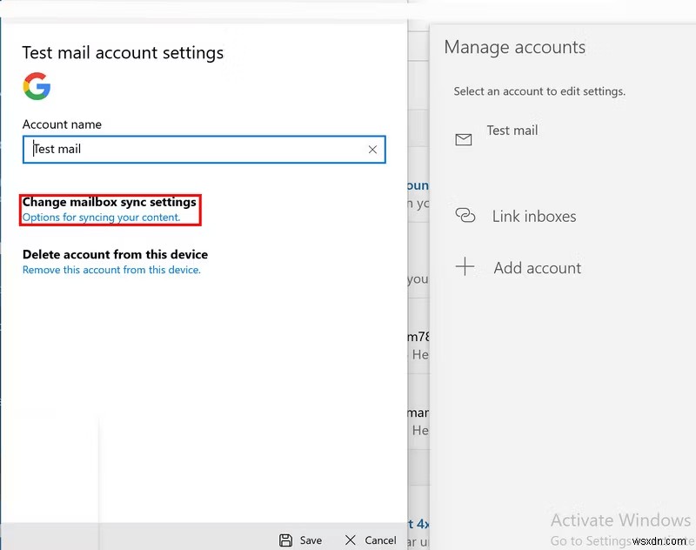Select the chain-link icon for Link inboxes
This screenshot has width=696, height=550.
coord(466,216)
